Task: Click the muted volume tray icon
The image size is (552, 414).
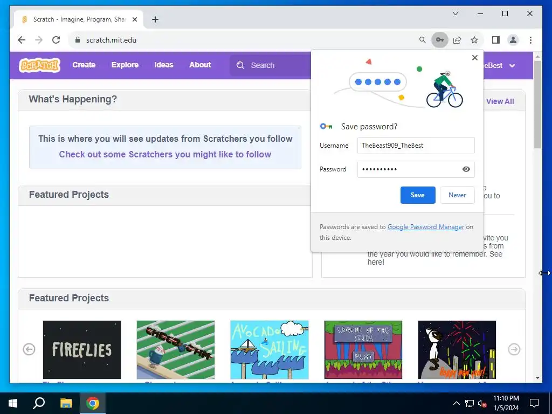Action: [482, 404]
